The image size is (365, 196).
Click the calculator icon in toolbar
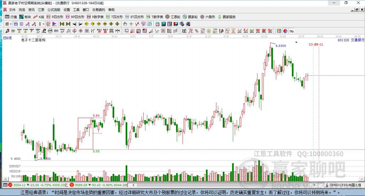pyautogui.click(x=163, y=24)
